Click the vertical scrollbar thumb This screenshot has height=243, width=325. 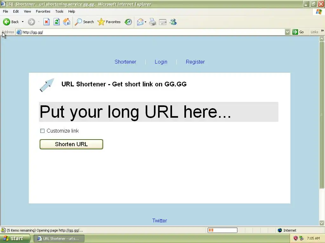[322, 115]
